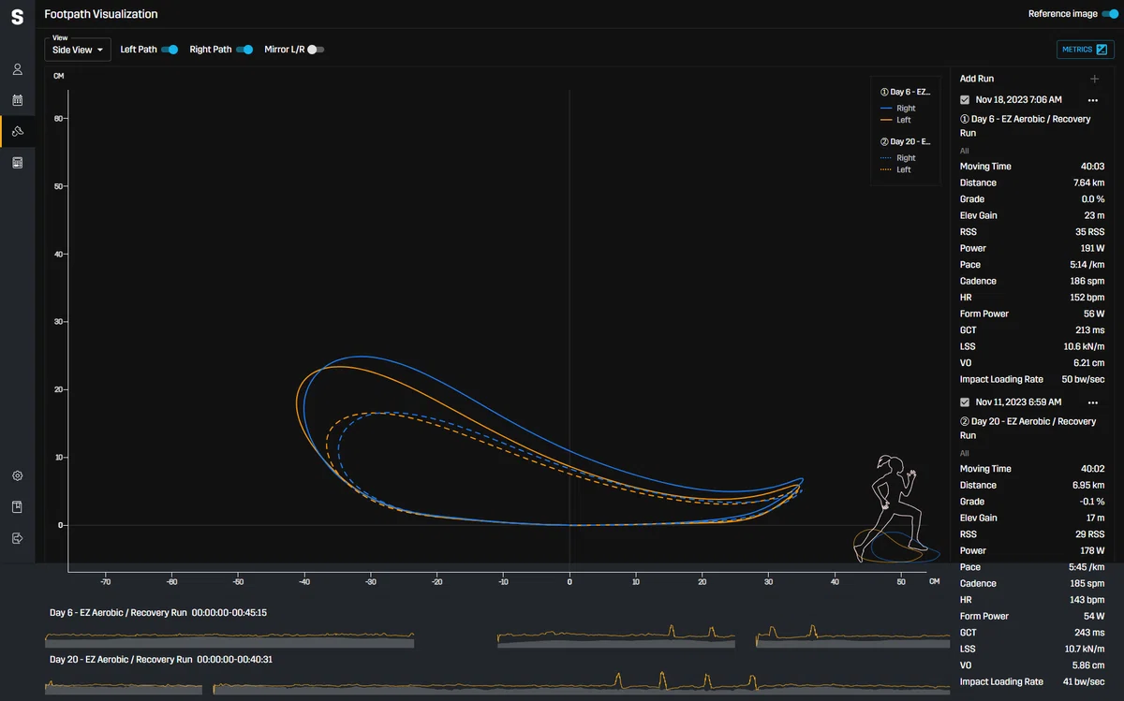
Task: Open the bookmark guide sidebar icon
Action: (17, 506)
